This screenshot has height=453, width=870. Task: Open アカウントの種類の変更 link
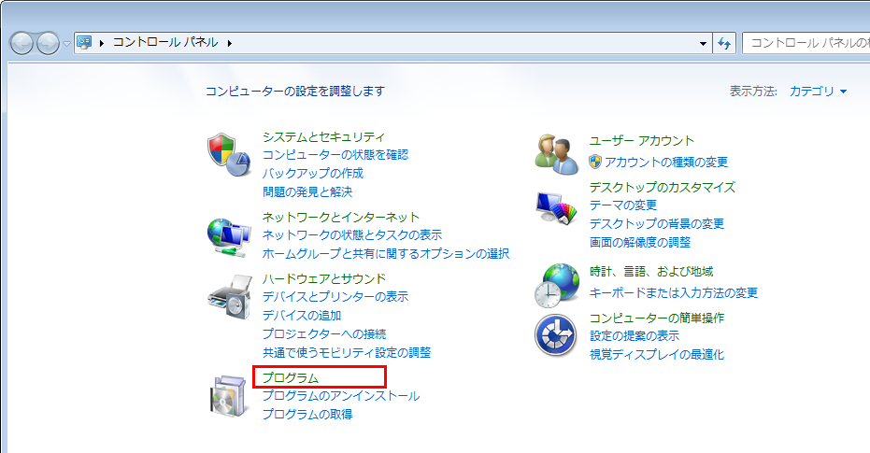665,162
